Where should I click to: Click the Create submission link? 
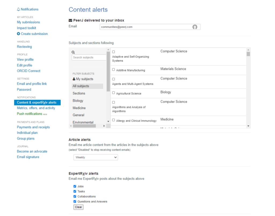tap(34, 34)
